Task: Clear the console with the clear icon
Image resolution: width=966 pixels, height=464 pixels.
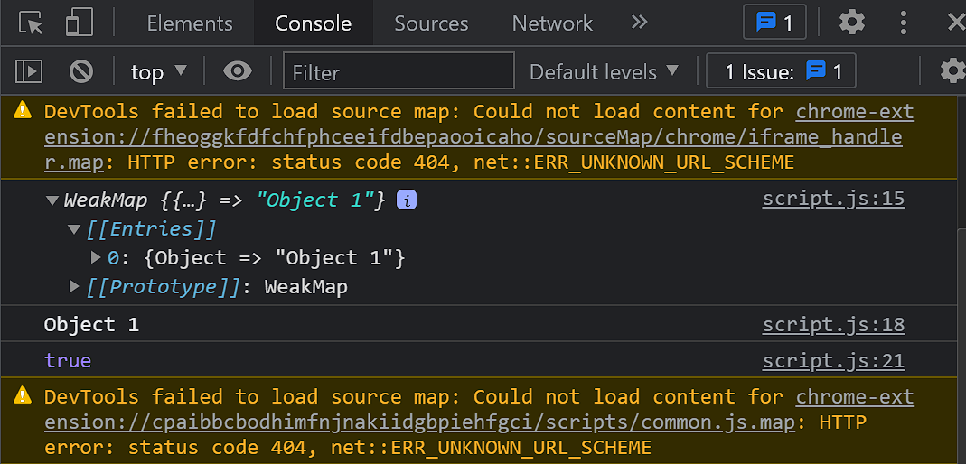Action: coord(82,71)
